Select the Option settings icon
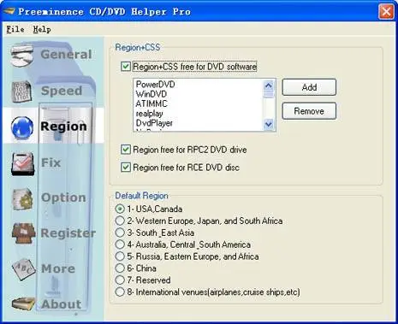Viewport: 398px width, 324px height. click(23, 198)
